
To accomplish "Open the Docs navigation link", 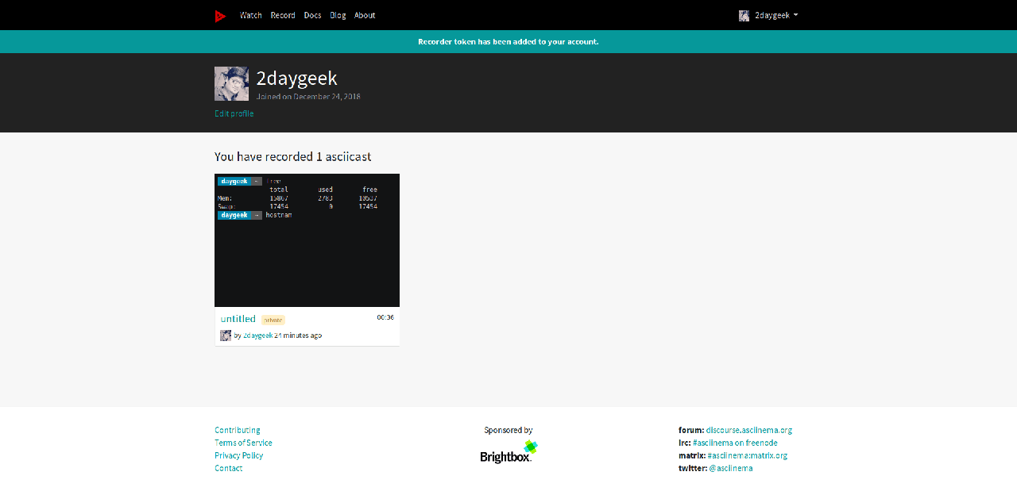I will tap(312, 15).
